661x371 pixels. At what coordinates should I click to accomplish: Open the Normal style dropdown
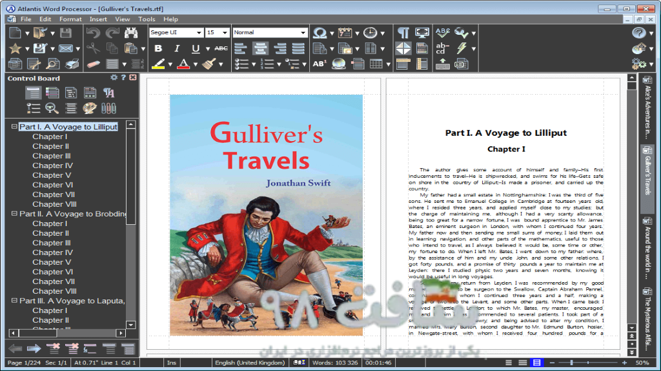[303, 32]
